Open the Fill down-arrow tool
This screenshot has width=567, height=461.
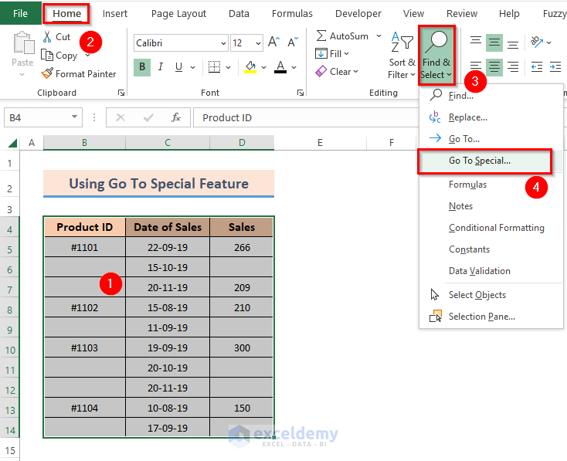321,53
